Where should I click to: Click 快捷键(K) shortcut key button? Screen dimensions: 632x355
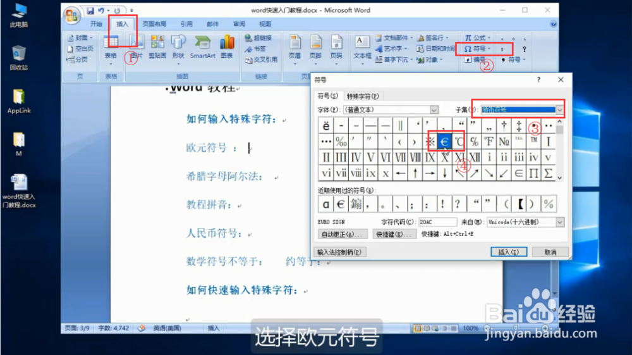pyautogui.click(x=394, y=234)
